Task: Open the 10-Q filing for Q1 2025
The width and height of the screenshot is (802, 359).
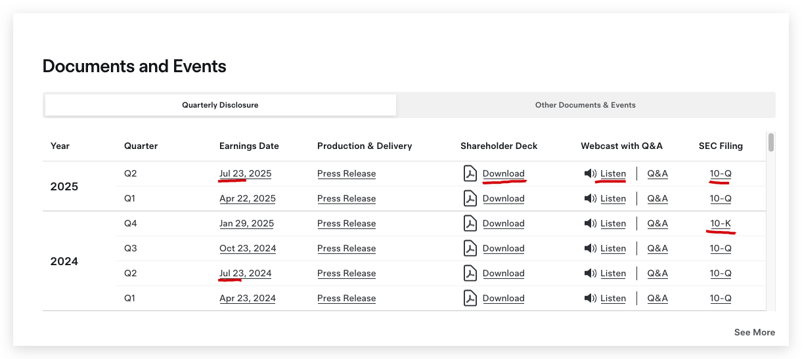Action: tap(721, 199)
